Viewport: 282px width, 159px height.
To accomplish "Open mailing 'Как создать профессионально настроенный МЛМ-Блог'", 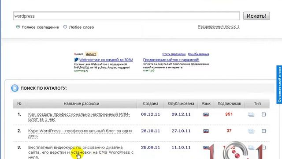I will tap(79, 117).
